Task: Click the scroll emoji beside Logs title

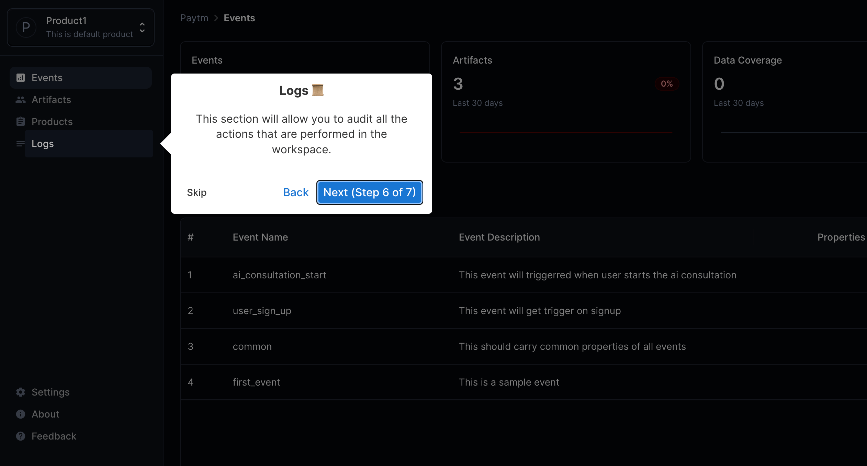Action: click(318, 90)
